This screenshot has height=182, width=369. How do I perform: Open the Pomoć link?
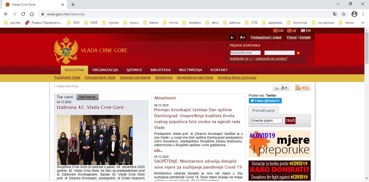(x=292, y=37)
